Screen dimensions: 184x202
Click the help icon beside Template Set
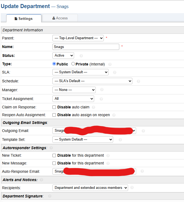tap(120, 140)
